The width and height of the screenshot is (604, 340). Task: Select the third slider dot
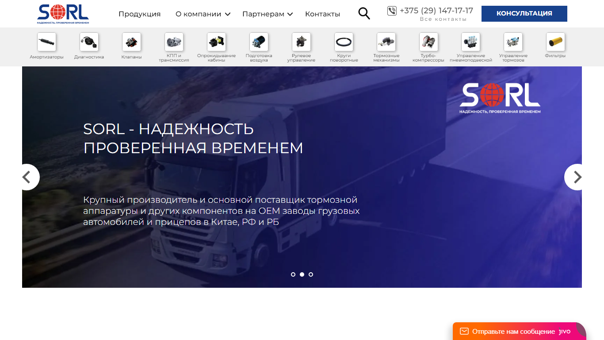click(x=311, y=274)
